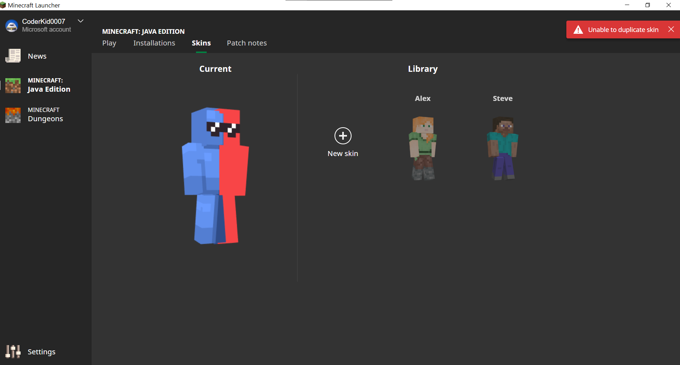Screen dimensions: 680x365
Task: Select the Alex skin thumbnail
Action: 423,148
